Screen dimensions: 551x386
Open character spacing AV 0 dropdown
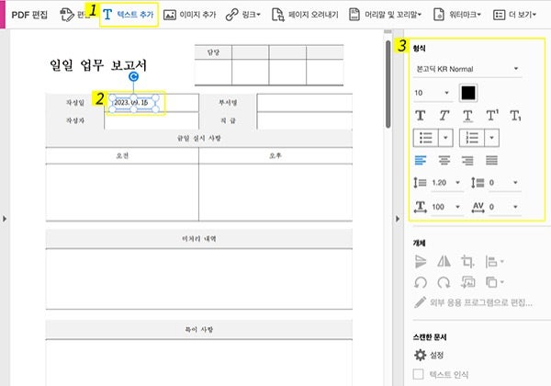[503, 207]
